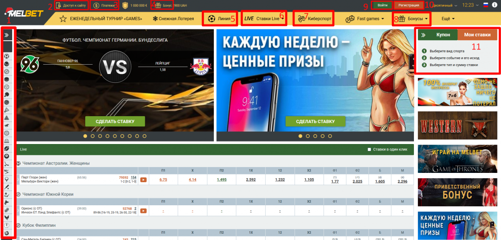Click the 4.14 draw odds
This screenshot has height=240, width=501.
click(192, 180)
